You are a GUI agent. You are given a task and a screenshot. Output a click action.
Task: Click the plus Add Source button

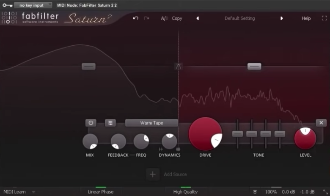(153, 174)
